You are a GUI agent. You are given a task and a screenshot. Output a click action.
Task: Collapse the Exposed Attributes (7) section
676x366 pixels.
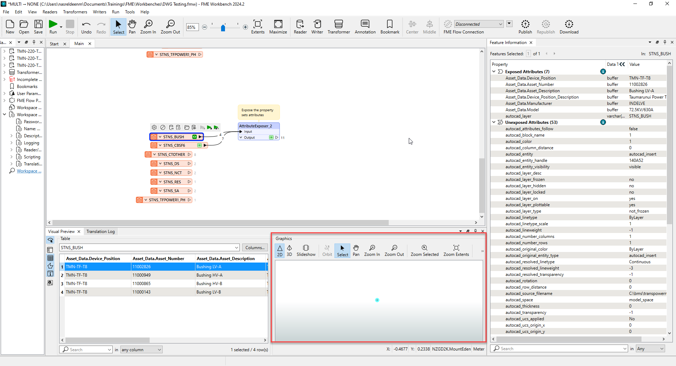(x=494, y=71)
